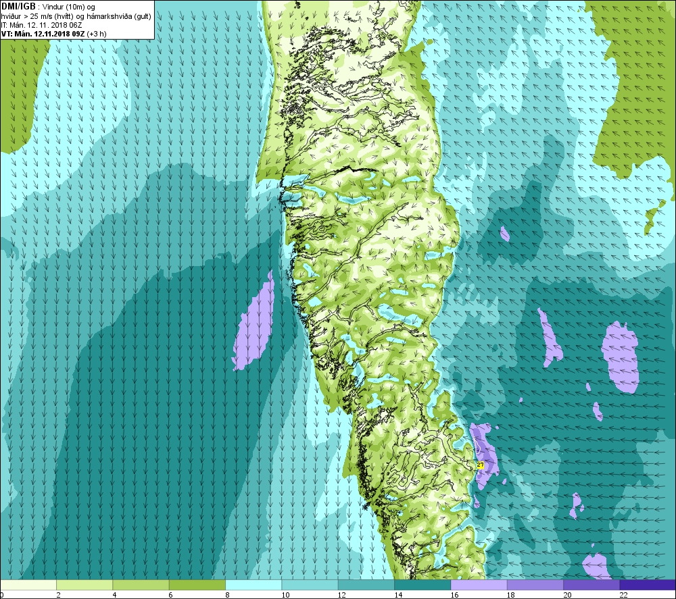This screenshot has width=676, height=599.
Task: Select the green 4–6 legend swatch
Action: pos(141,585)
